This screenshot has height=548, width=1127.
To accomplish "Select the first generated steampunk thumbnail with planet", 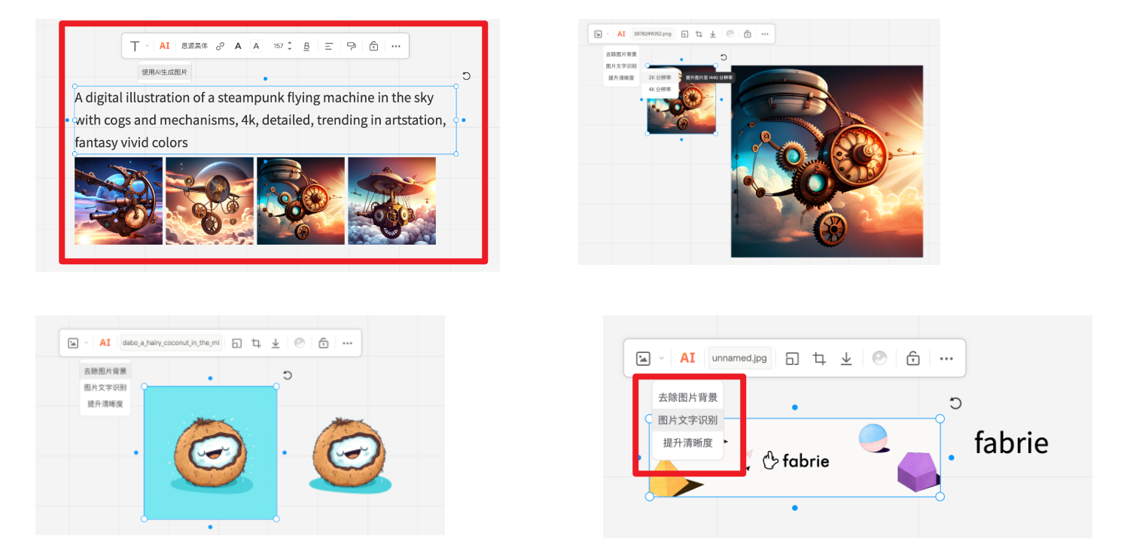I will (118, 200).
